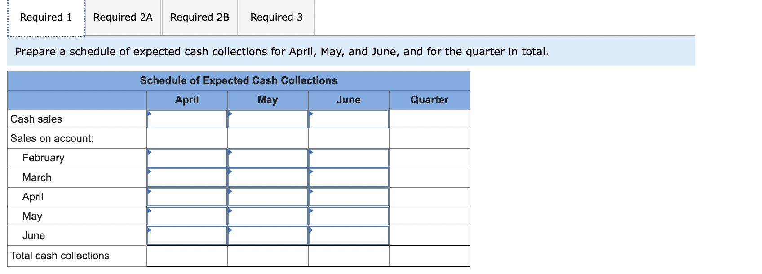Screen dimensions: 762x274
Task: Switch to the Required 3 tab
Action: pyautogui.click(x=277, y=17)
